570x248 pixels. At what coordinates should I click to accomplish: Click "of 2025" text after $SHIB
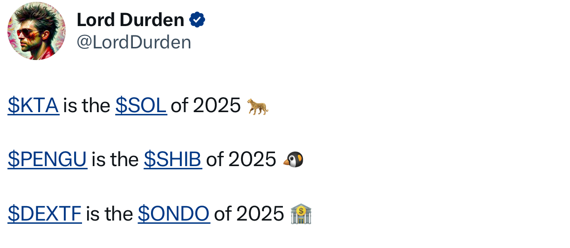point(241,160)
